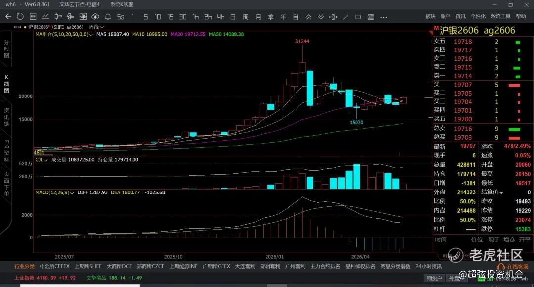The width and height of the screenshot is (534, 287).
Task: Click the rectangle drawing tool icon
Action: click(358, 17)
